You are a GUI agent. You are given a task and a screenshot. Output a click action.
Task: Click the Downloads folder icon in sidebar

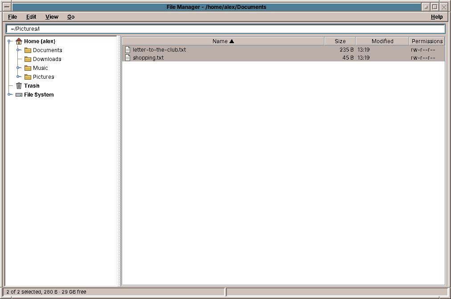(28, 59)
